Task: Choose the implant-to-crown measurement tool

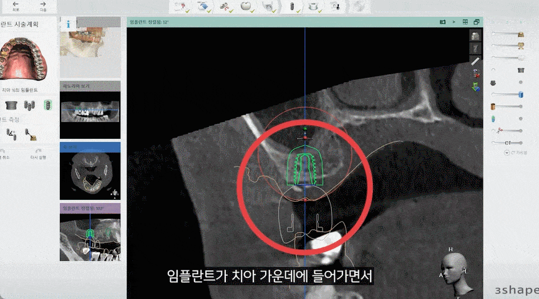Action: click(31, 134)
